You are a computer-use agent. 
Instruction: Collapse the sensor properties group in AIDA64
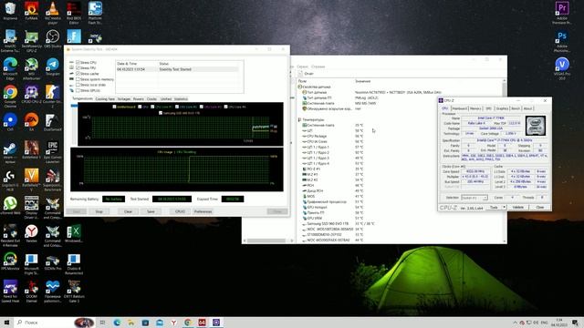pyautogui.click(x=299, y=87)
